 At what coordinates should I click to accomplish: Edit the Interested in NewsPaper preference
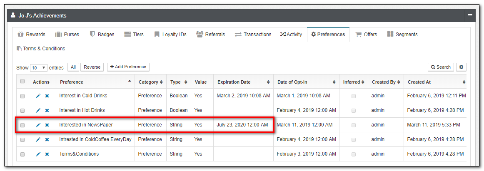[x=38, y=125]
